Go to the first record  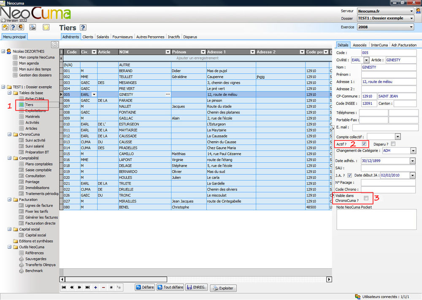click(x=64, y=287)
